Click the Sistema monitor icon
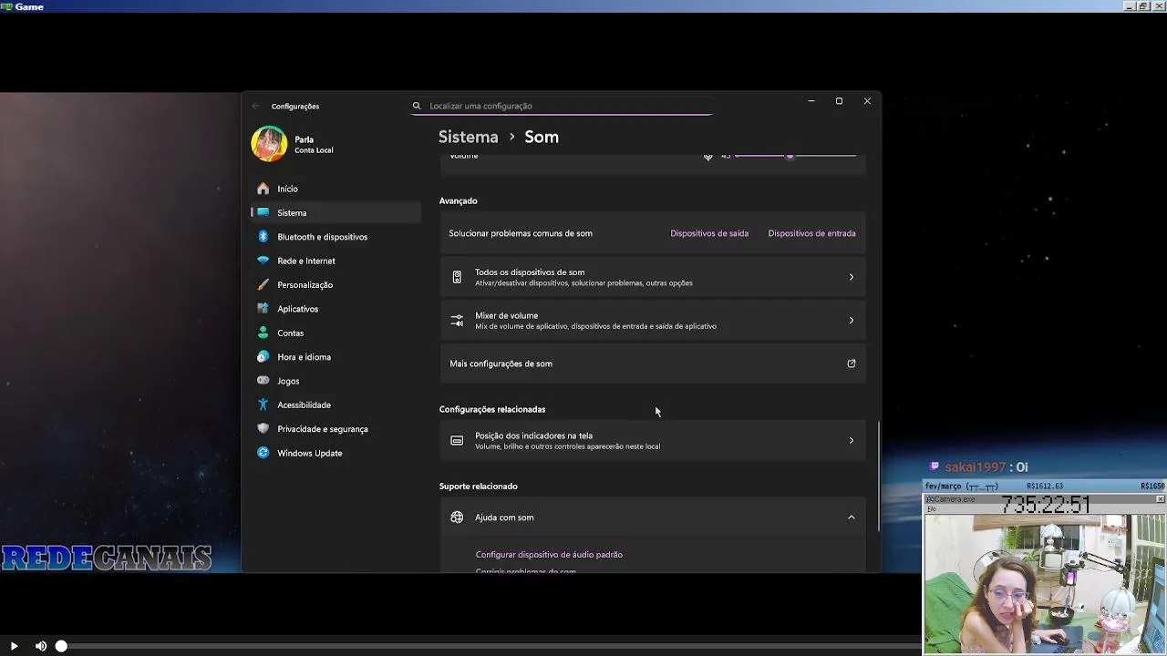This screenshot has height=656, width=1167. pos(263,212)
